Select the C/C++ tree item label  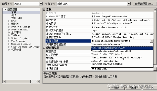pos(14,21)
